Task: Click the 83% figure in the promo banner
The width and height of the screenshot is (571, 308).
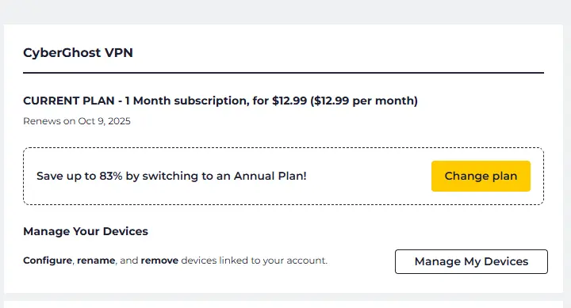Action: point(111,176)
